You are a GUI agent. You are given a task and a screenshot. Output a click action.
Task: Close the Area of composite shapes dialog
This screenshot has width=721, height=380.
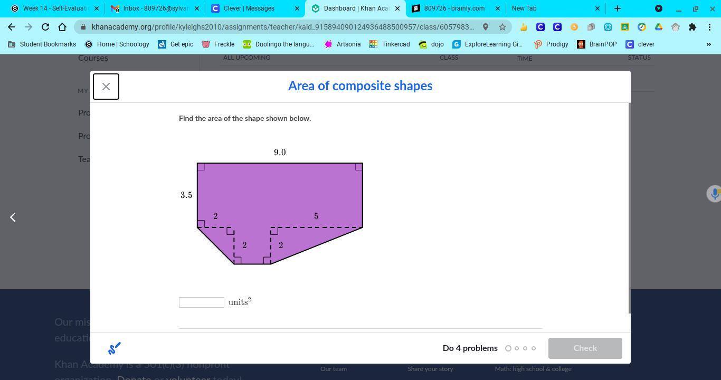click(x=106, y=87)
